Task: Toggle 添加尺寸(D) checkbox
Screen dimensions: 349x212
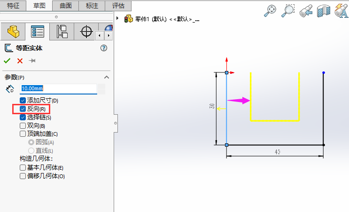Action: pos(23,101)
